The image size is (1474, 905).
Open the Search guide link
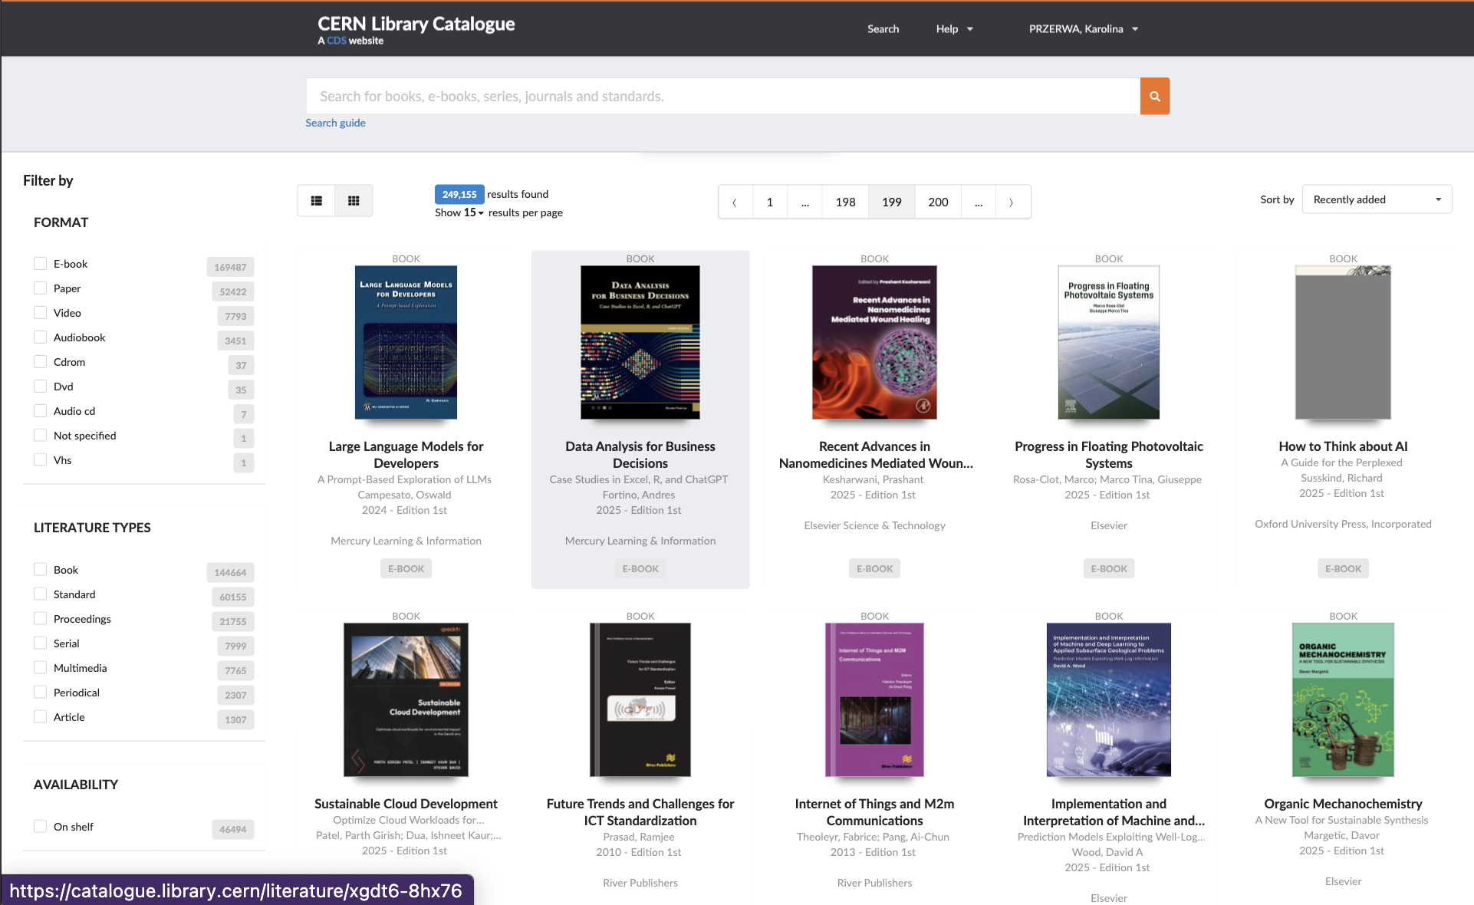pyautogui.click(x=335, y=123)
